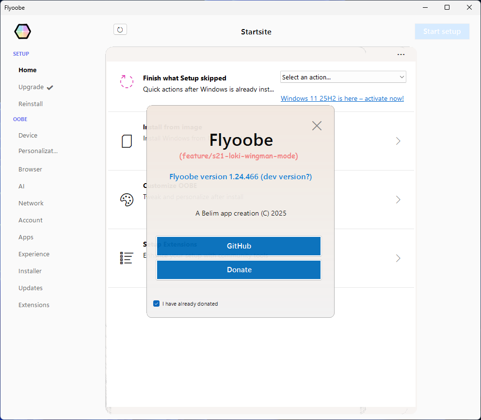The width and height of the screenshot is (481, 420).
Task: Go to Home in sidebar
Action: click(x=27, y=70)
